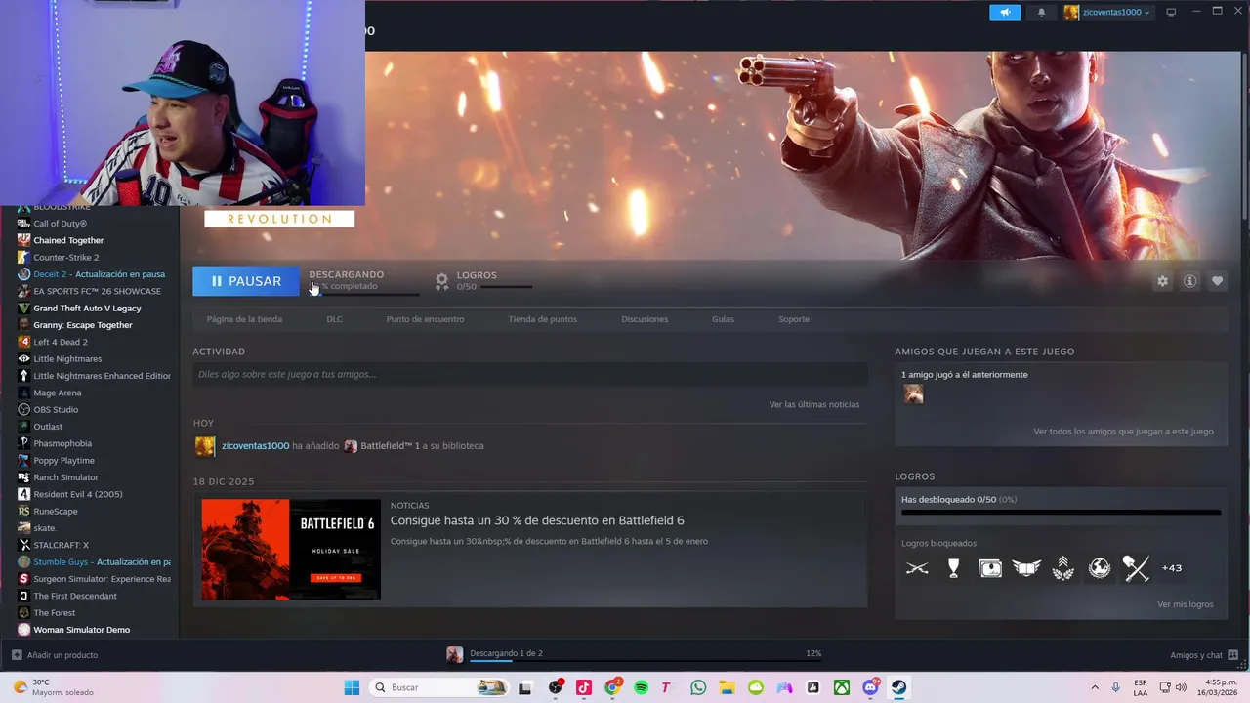This screenshot has width=1250, height=703.
Task: Open Google Chrome from the taskbar
Action: [x=612, y=687]
